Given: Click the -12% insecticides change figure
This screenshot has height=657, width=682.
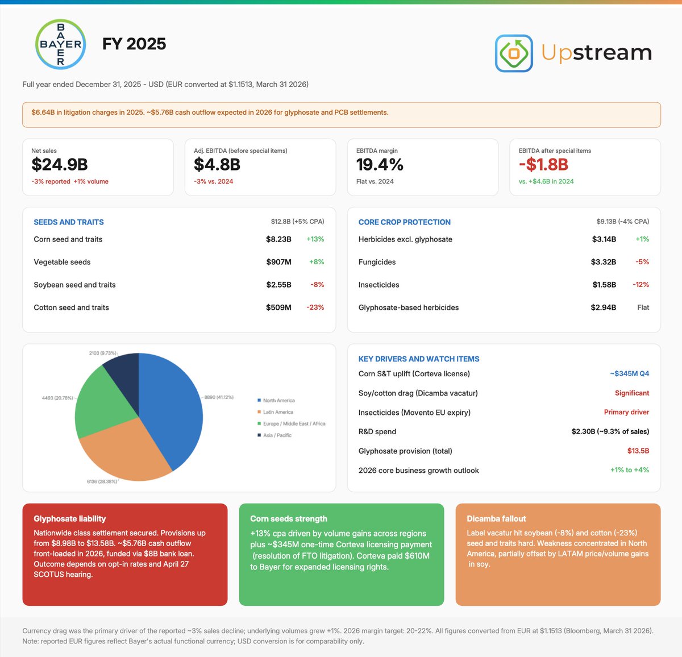Looking at the screenshot, I should click(641, 285).
